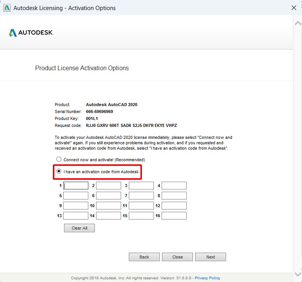Click activation code field 10
Image resolution: width=302 pixels, height=282 pixels.
pyautogui.click(x=108, y=206)
